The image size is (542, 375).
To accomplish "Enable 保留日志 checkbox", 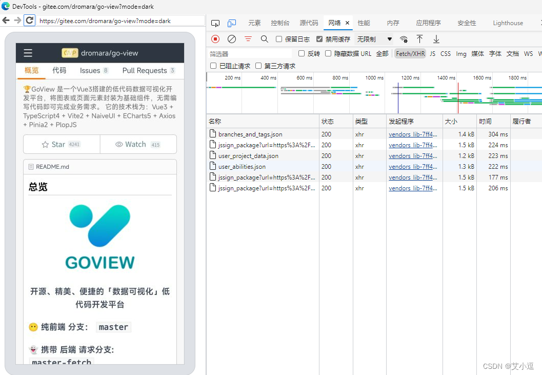I will click(x=279, y=39).
